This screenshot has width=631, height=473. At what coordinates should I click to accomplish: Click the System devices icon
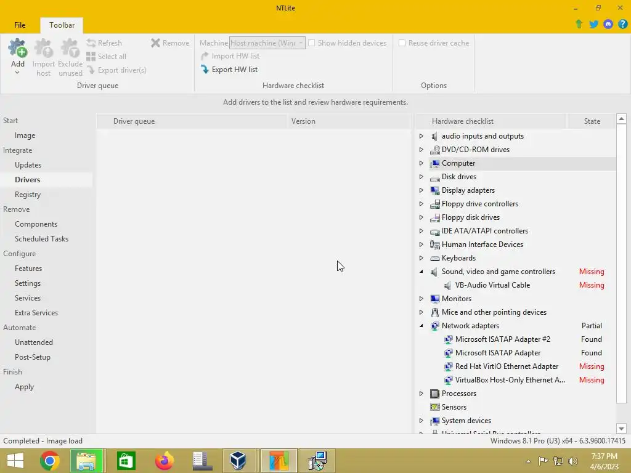434,421
